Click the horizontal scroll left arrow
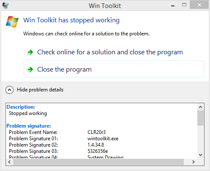 [x=9, y=162]
